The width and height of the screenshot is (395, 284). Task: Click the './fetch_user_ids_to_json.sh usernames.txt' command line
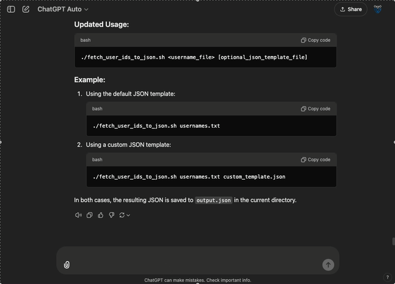click(x=156, y=126)
